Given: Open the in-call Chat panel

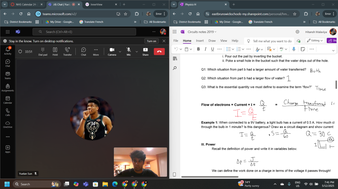Looking at the screenshot, I should 83,52.
